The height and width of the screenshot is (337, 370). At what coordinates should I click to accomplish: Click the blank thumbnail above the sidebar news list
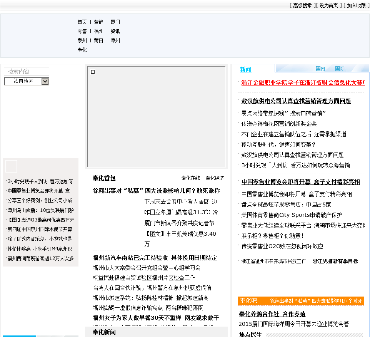click(x=11, y=166)
